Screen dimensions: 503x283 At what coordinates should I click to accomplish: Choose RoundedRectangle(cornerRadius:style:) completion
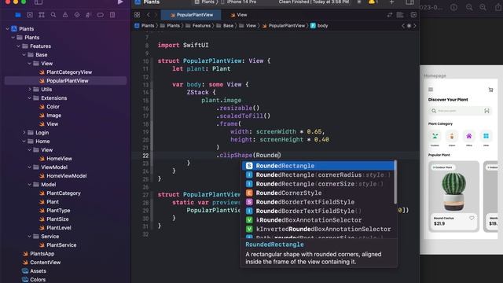318,175
